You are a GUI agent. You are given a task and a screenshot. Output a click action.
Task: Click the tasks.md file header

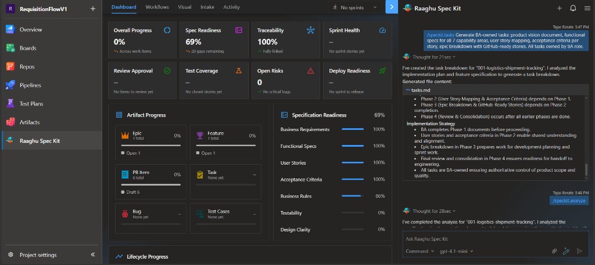(496, 90)
